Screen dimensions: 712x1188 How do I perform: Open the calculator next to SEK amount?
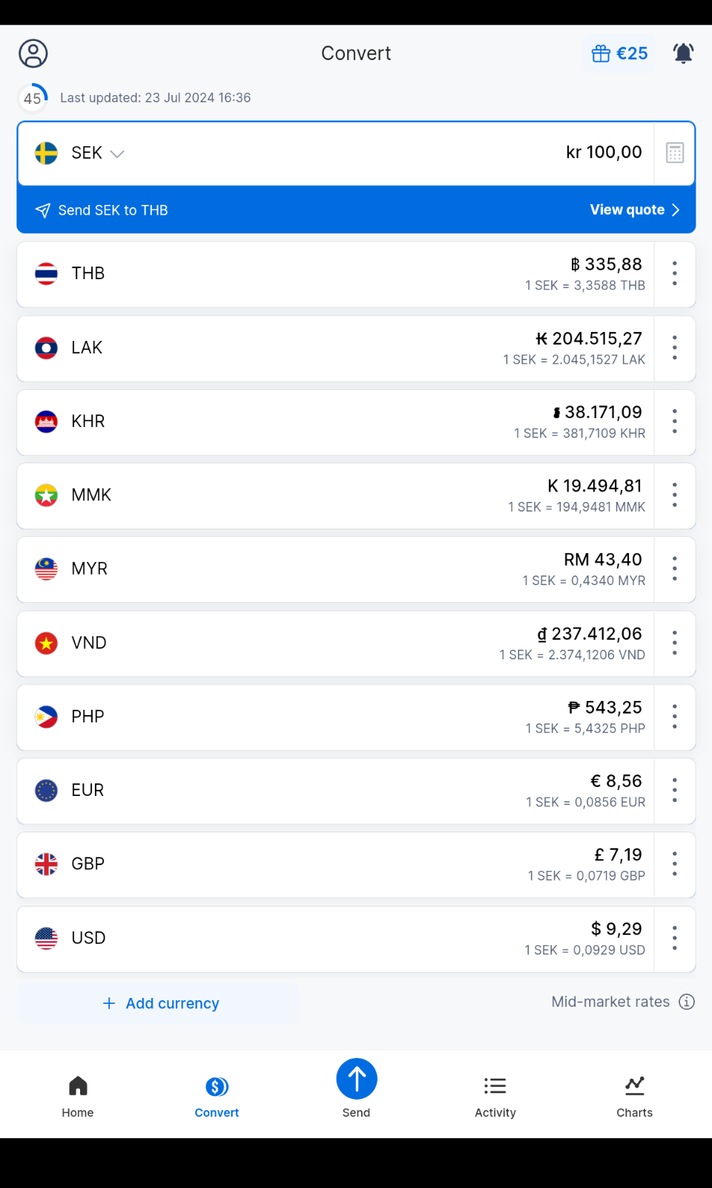[x=674, y=153]
